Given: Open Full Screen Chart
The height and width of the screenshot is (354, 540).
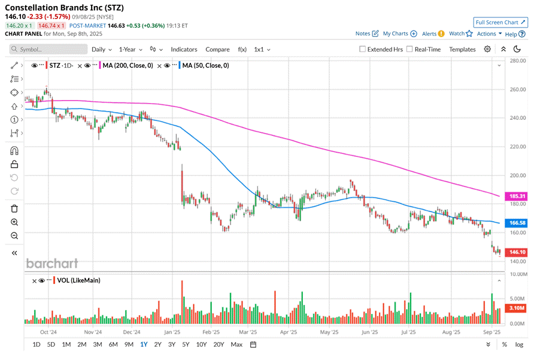Looking at the screenshot, I should click(x=500, y=22).
